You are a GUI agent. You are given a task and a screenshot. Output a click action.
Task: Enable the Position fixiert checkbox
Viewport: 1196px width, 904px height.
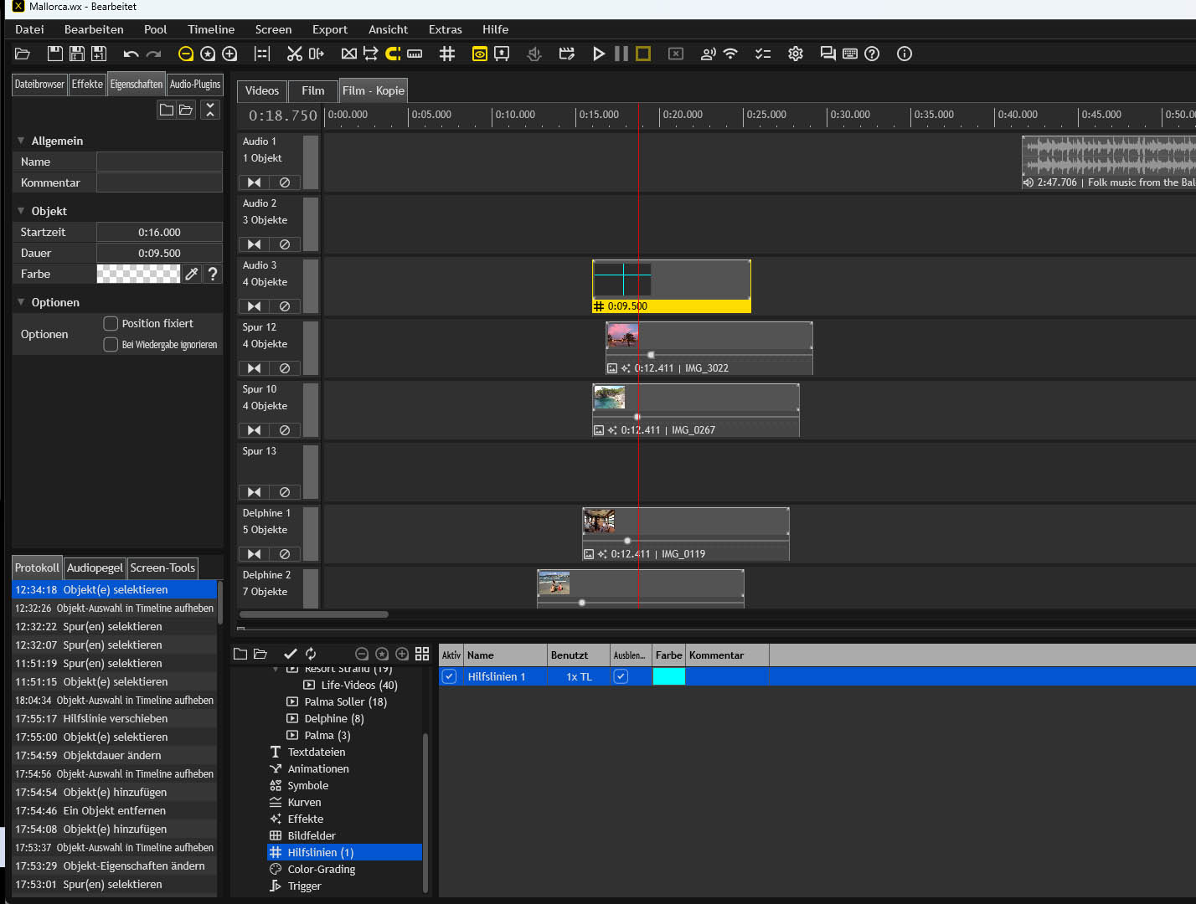pos(111,323)
